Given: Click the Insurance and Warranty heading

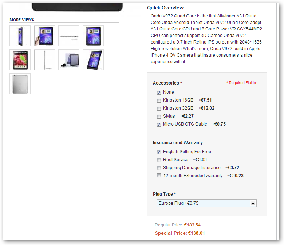Looking at the screenshot, I should pyautogui.click(x=178, y=143).
